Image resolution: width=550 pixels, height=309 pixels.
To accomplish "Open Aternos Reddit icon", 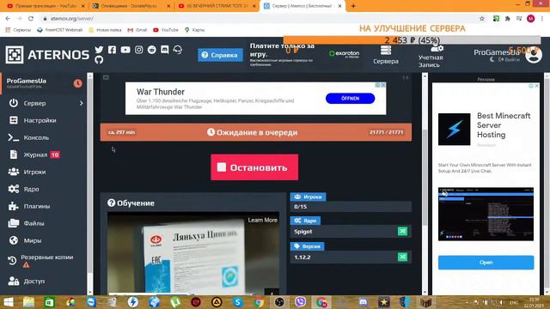I will (152, 50).
